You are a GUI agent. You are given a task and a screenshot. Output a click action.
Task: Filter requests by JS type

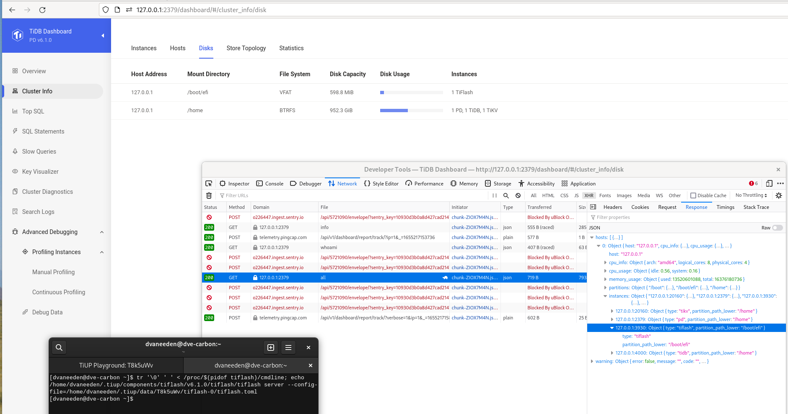click(576, 195)
